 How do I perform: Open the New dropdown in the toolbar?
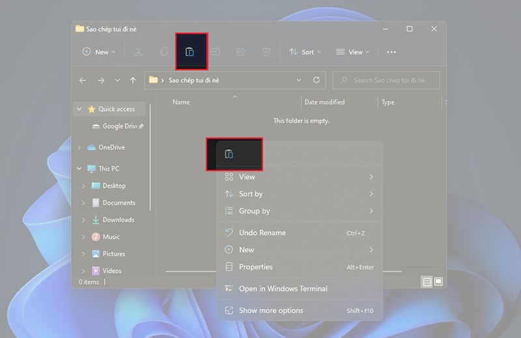coord(98,52)
